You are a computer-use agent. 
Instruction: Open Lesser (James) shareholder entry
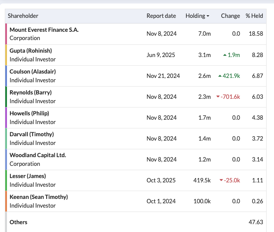(27, 176)
